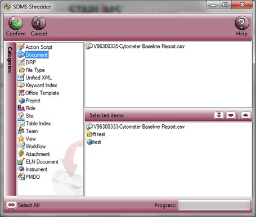Viewport: 256px width, 217px height.
Task: Choose the Keyword Index category label
Action: coord(41,85)
